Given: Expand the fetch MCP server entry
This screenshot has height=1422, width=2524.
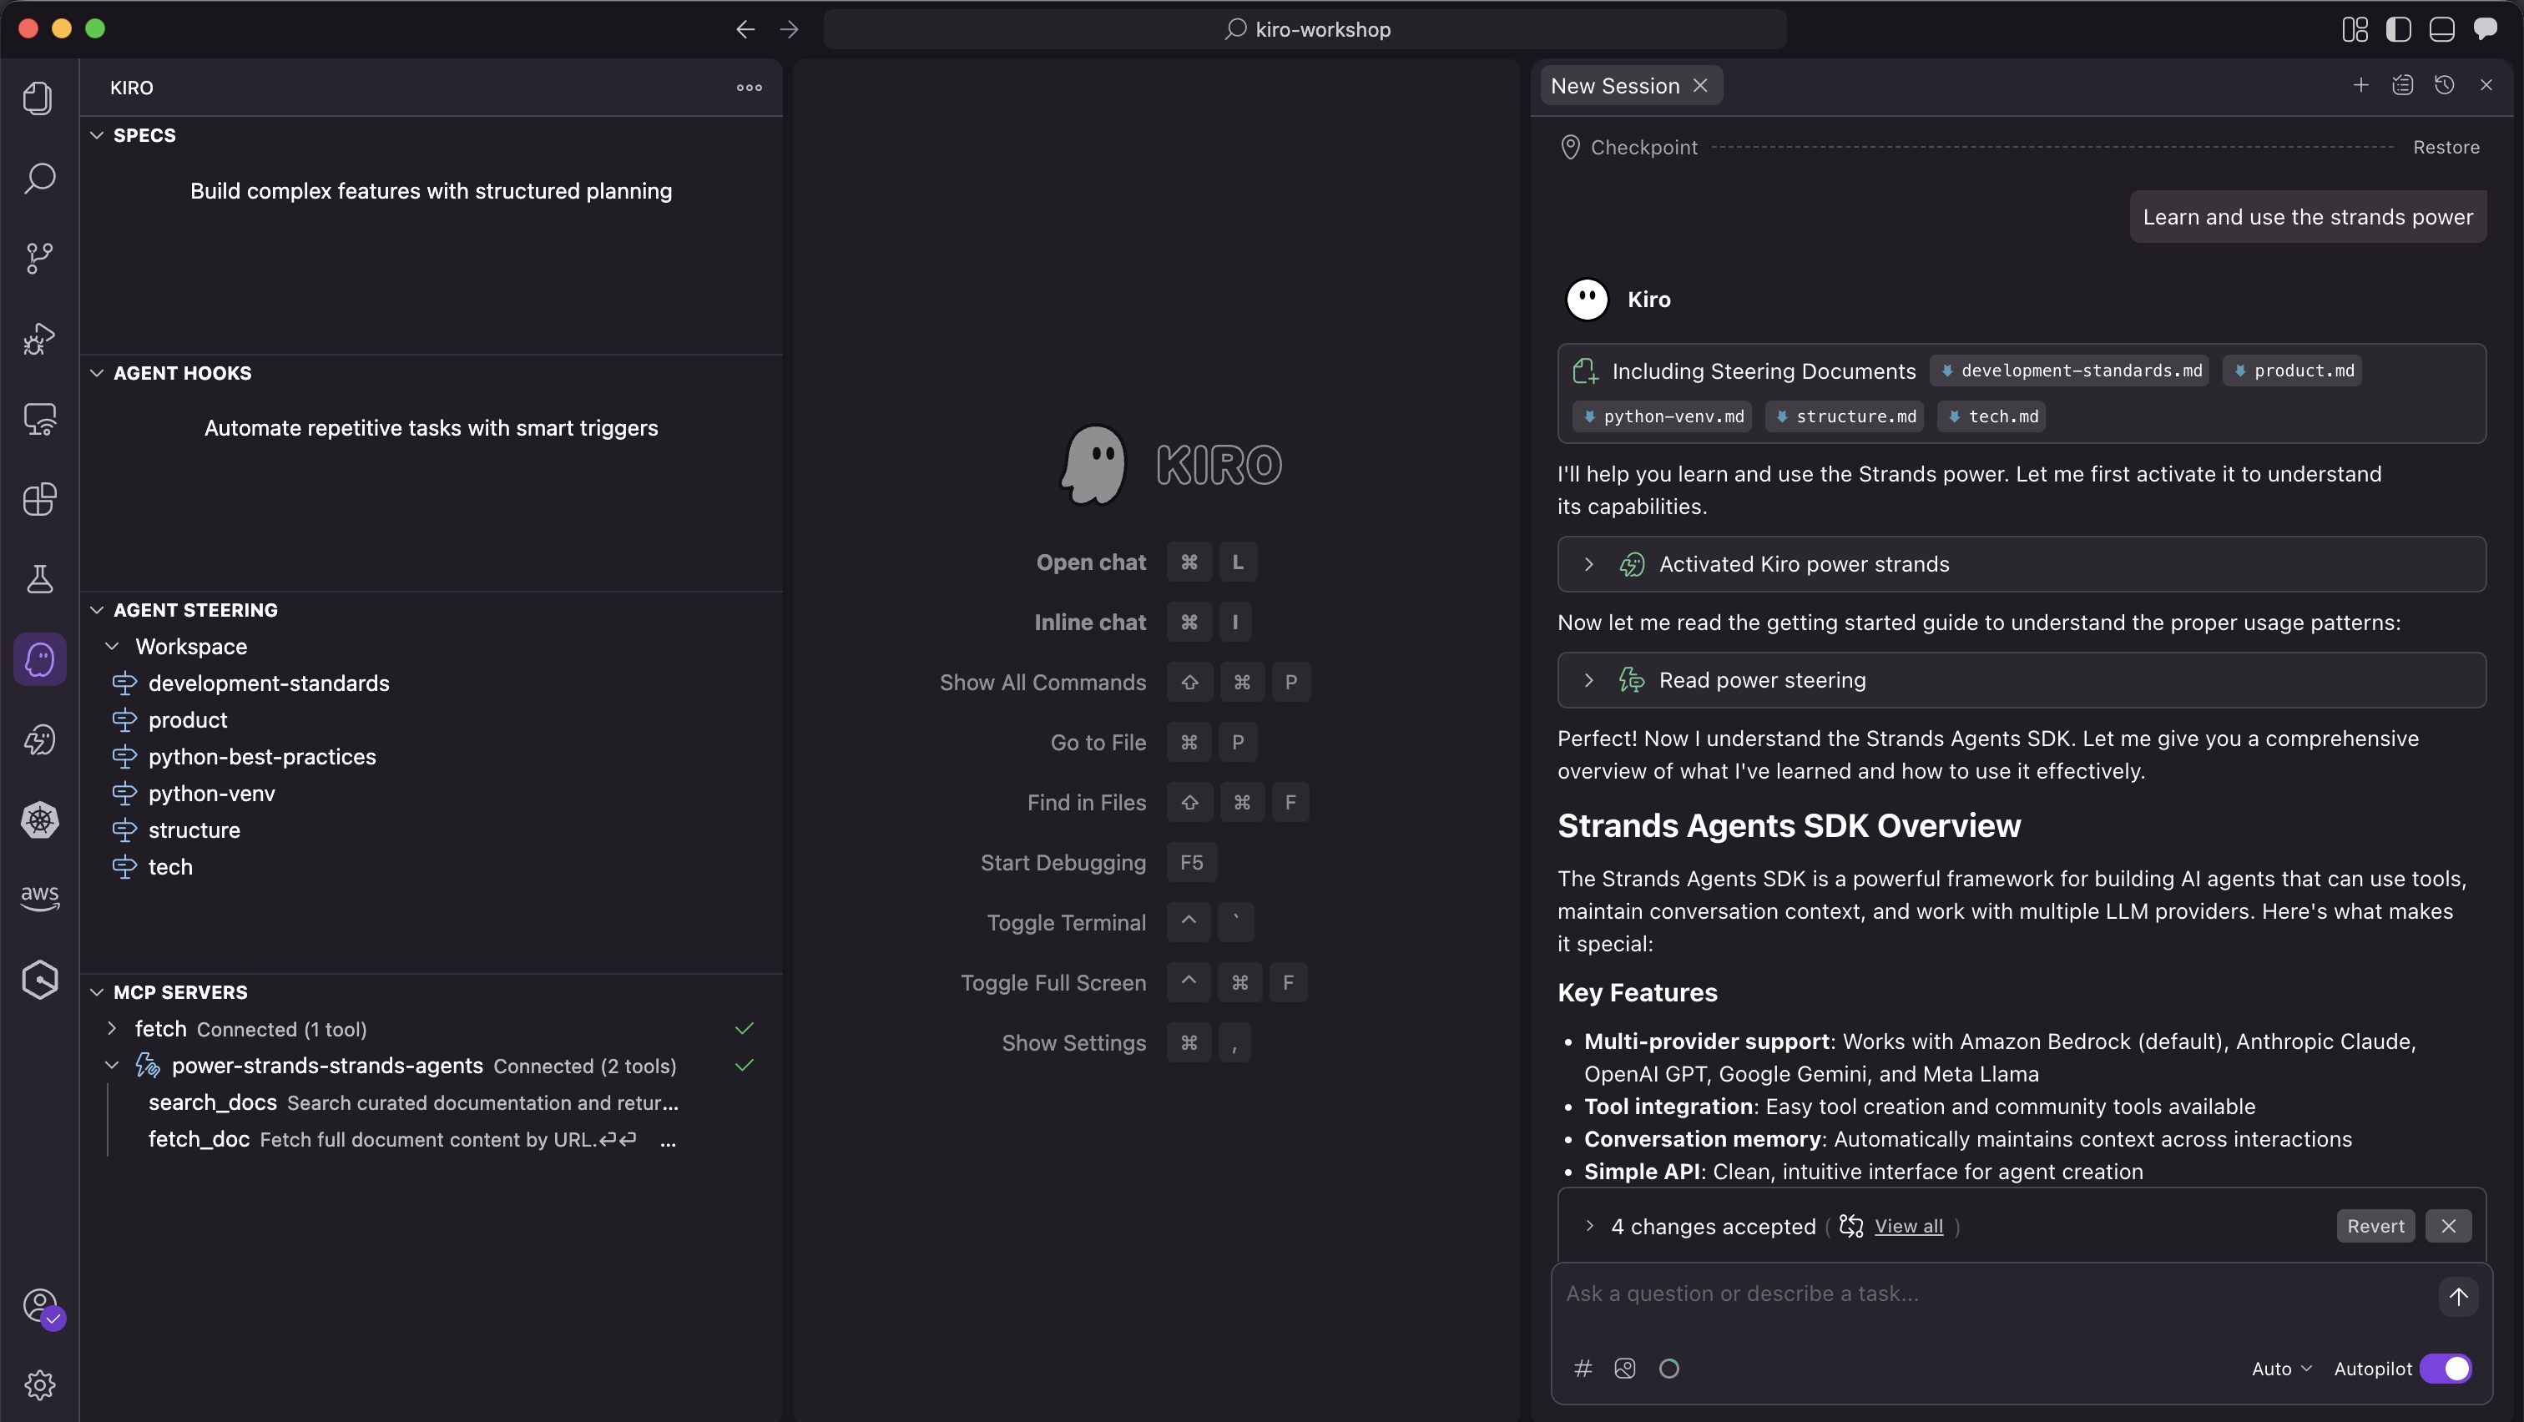Looking at the screenshot, I should click(112, 1028).
